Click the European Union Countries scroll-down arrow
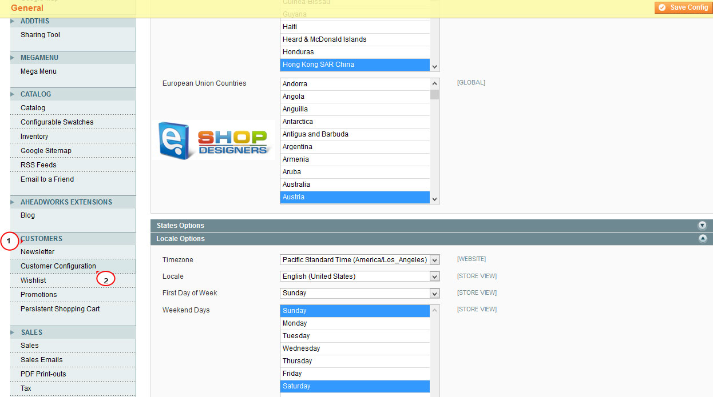713x397 pixels. point(435,199)
